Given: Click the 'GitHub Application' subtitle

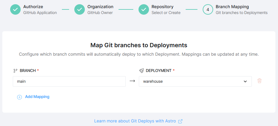Looking at the screenshot, I should [x=40, y=13].
